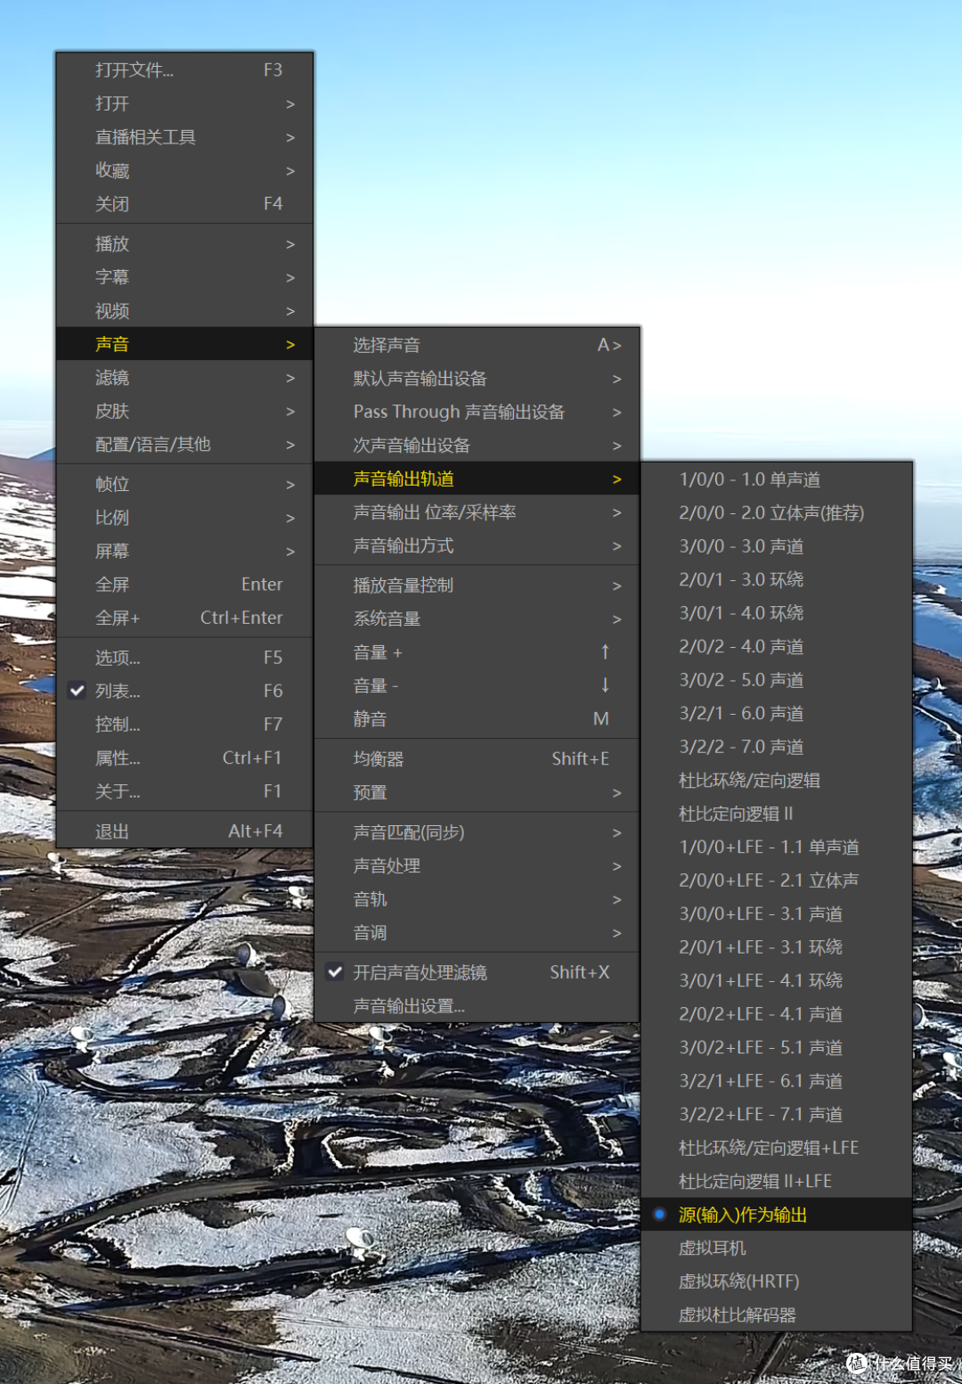Viewport: 962px width, 1384px height.
Task: Expand the 打开 submenu
Action: pyautogui.click(x=184, y=104)
